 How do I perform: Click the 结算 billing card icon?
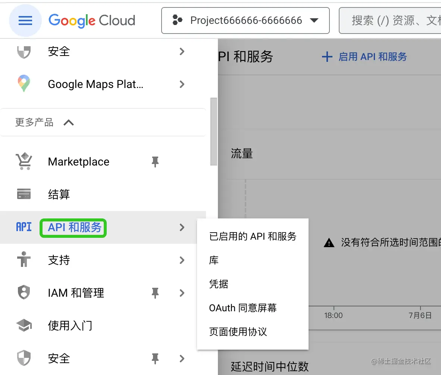point(24,194)
